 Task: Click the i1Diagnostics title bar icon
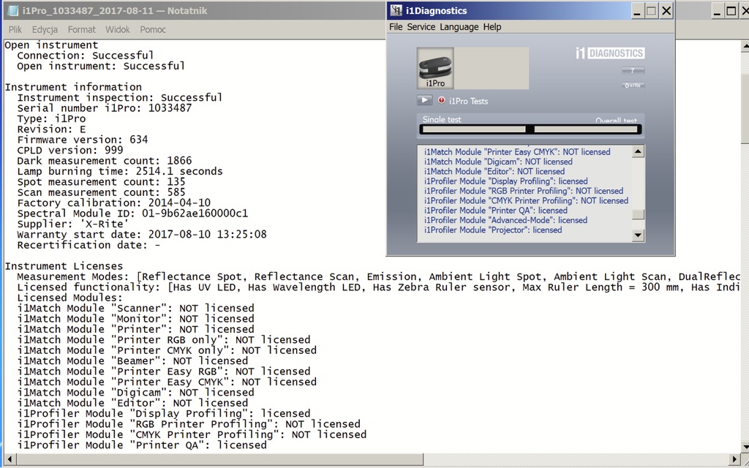[x=396, y=10]
